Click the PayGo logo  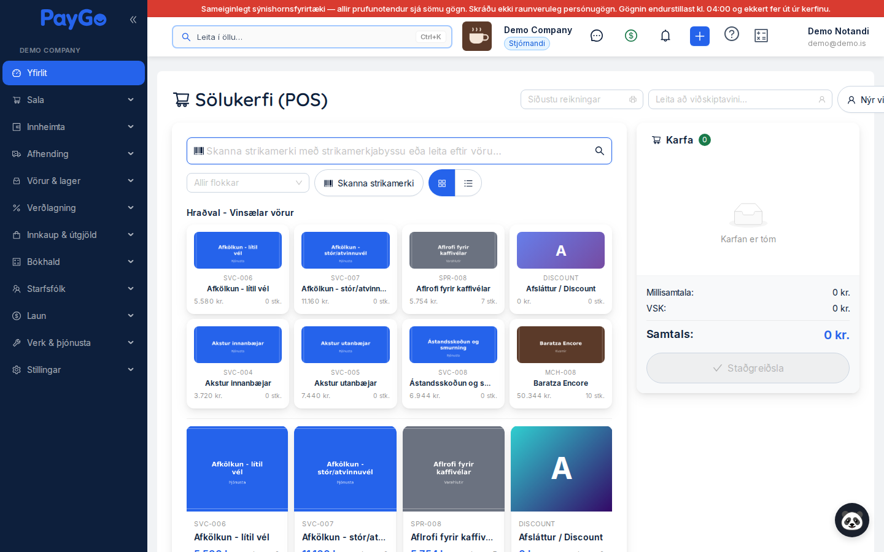74,20
